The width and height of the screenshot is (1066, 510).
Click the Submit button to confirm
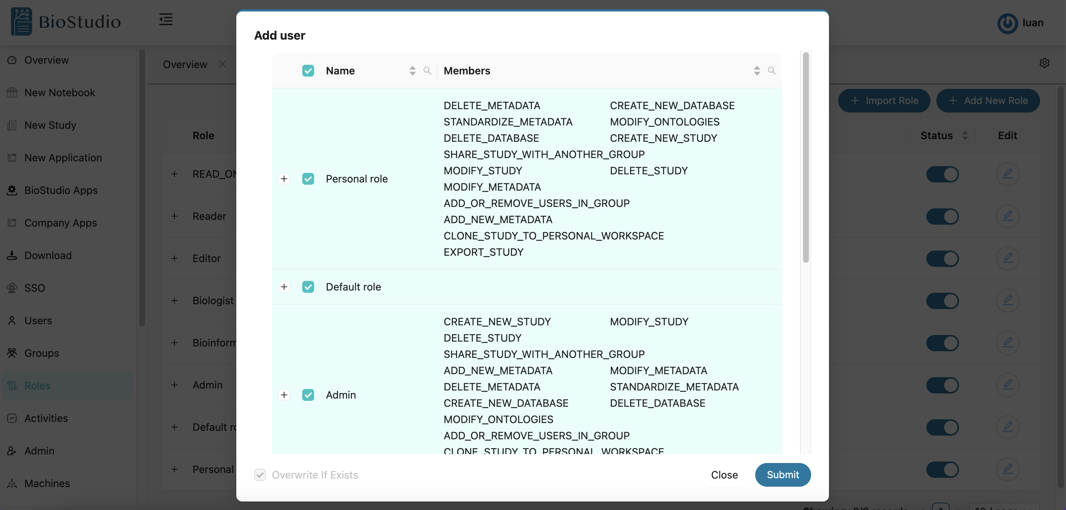(782, 475)
